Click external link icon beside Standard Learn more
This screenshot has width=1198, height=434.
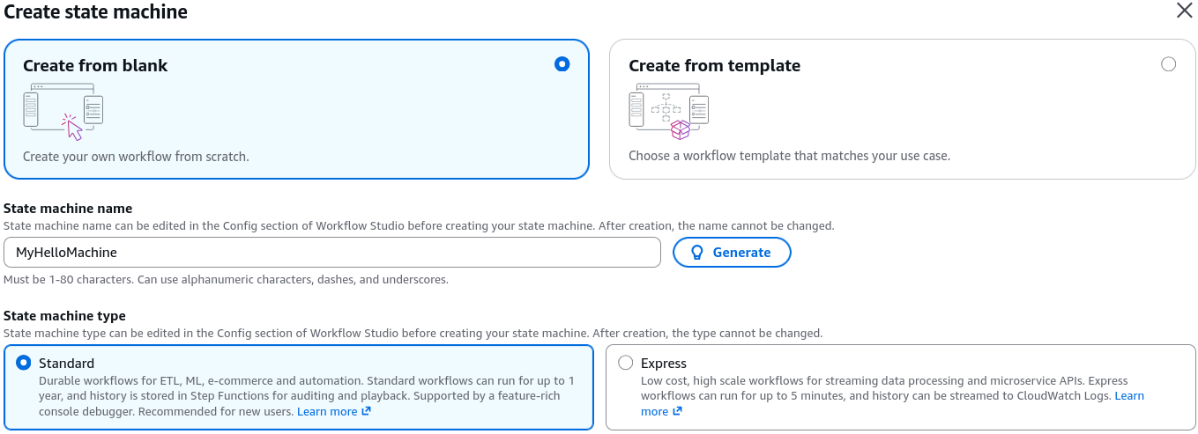click(367, 412)
